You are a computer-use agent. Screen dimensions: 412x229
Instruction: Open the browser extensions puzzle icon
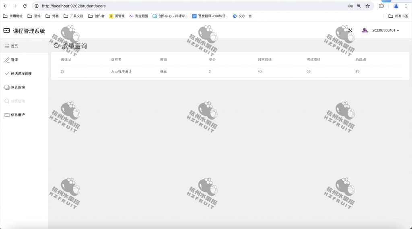click(x=381, y=6)
